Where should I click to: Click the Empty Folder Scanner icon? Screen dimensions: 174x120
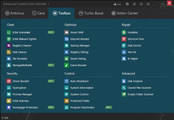pos(124,94)
